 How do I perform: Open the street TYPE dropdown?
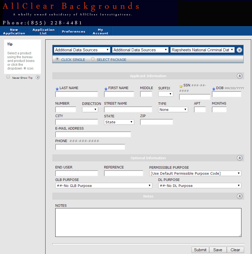click(173, 109)
